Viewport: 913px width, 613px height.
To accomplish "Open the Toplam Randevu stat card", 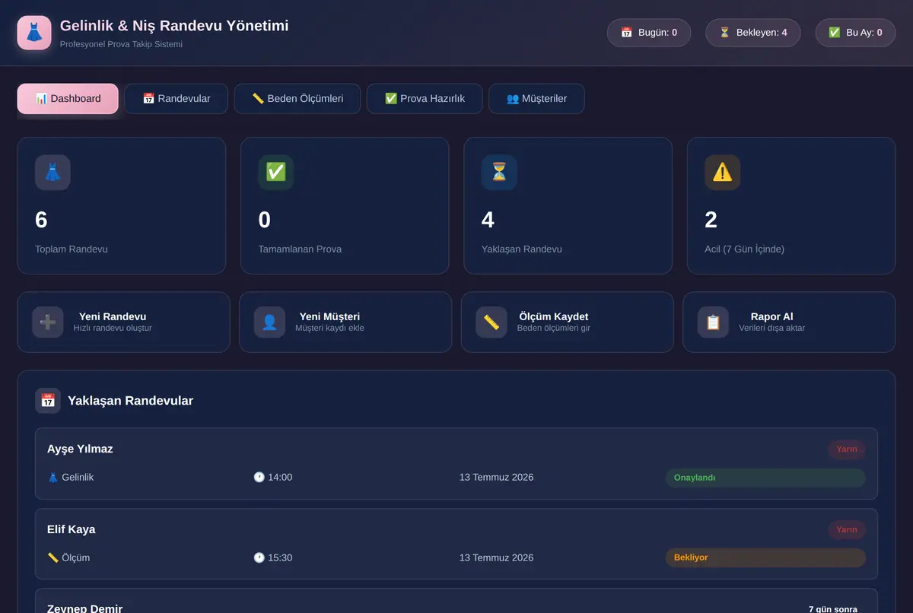I will tap(122, 205).
